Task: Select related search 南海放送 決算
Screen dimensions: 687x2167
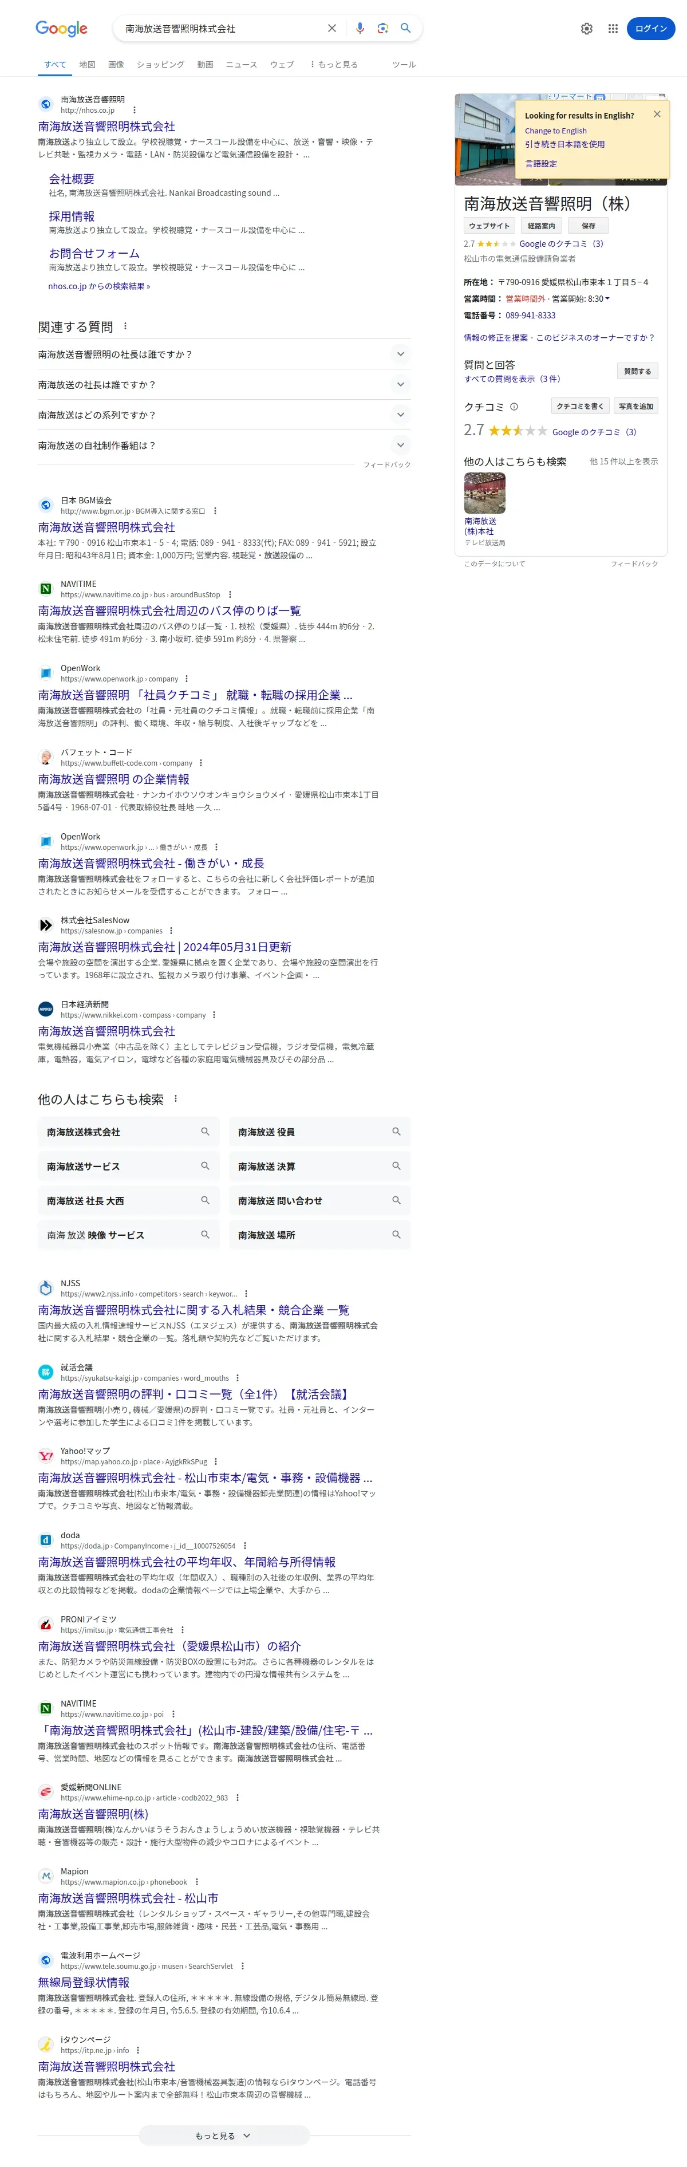Action: 319,1167
